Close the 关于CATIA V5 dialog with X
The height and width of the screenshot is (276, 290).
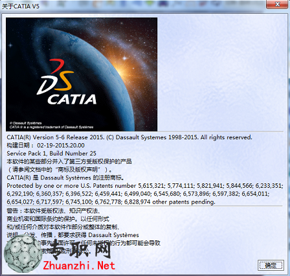click(x=278, y=5)
